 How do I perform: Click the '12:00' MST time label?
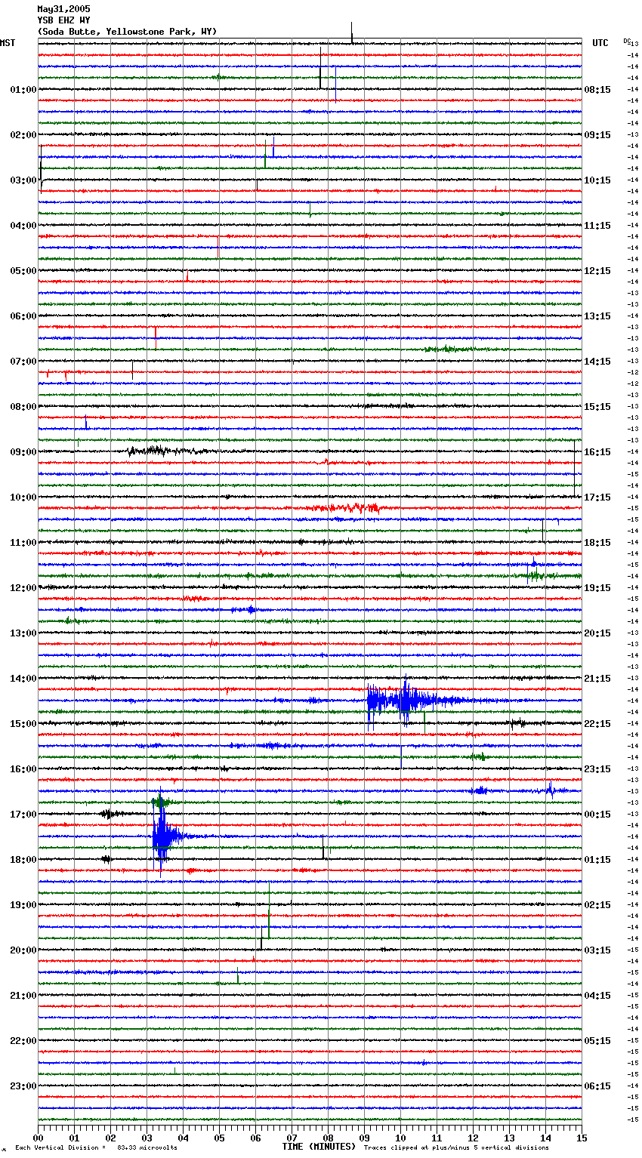(23, 588)
